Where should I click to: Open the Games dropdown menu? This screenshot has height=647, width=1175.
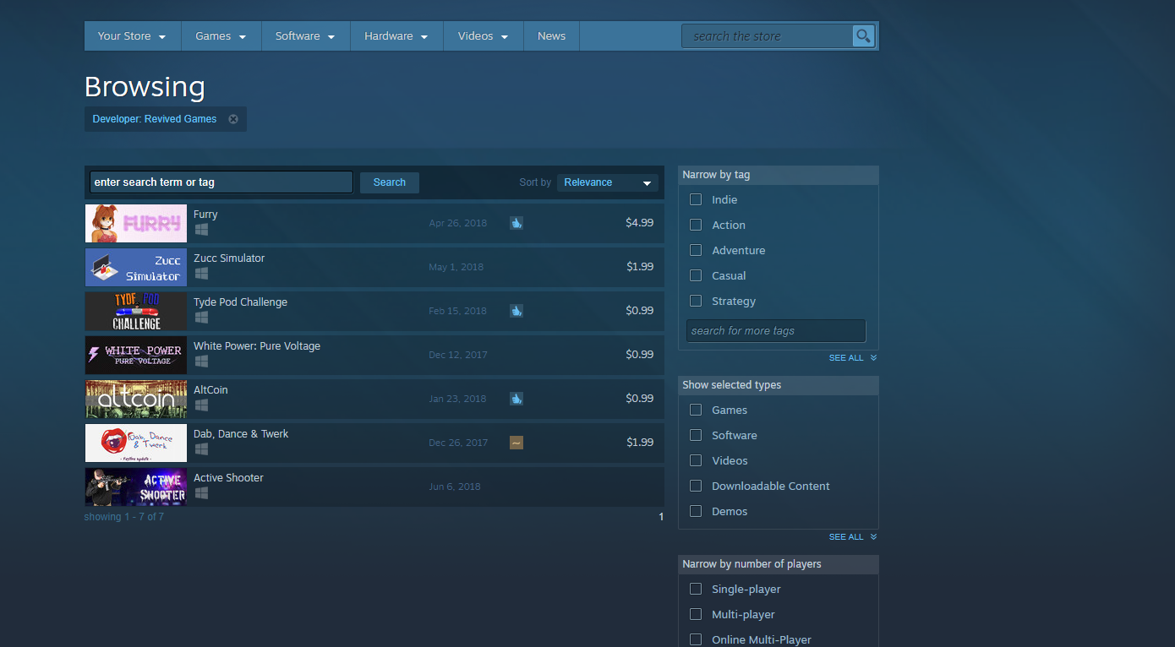pyautogui.click(x=221, y=36)
